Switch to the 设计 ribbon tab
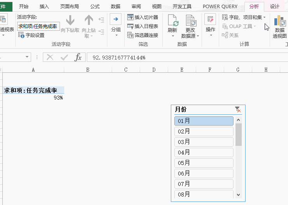The height and width of the screenshot is (205, 288). (x=275, y=6)
